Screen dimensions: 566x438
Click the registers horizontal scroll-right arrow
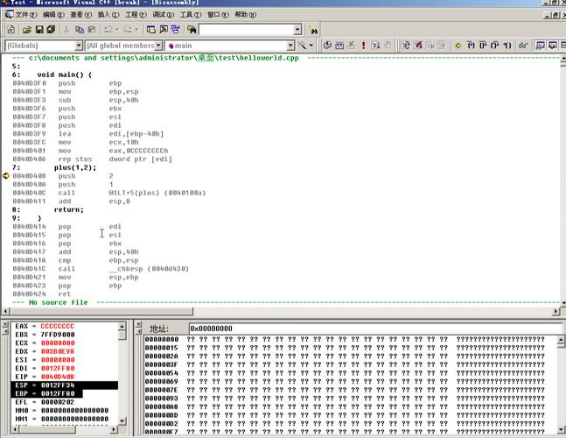pos(114,429)
